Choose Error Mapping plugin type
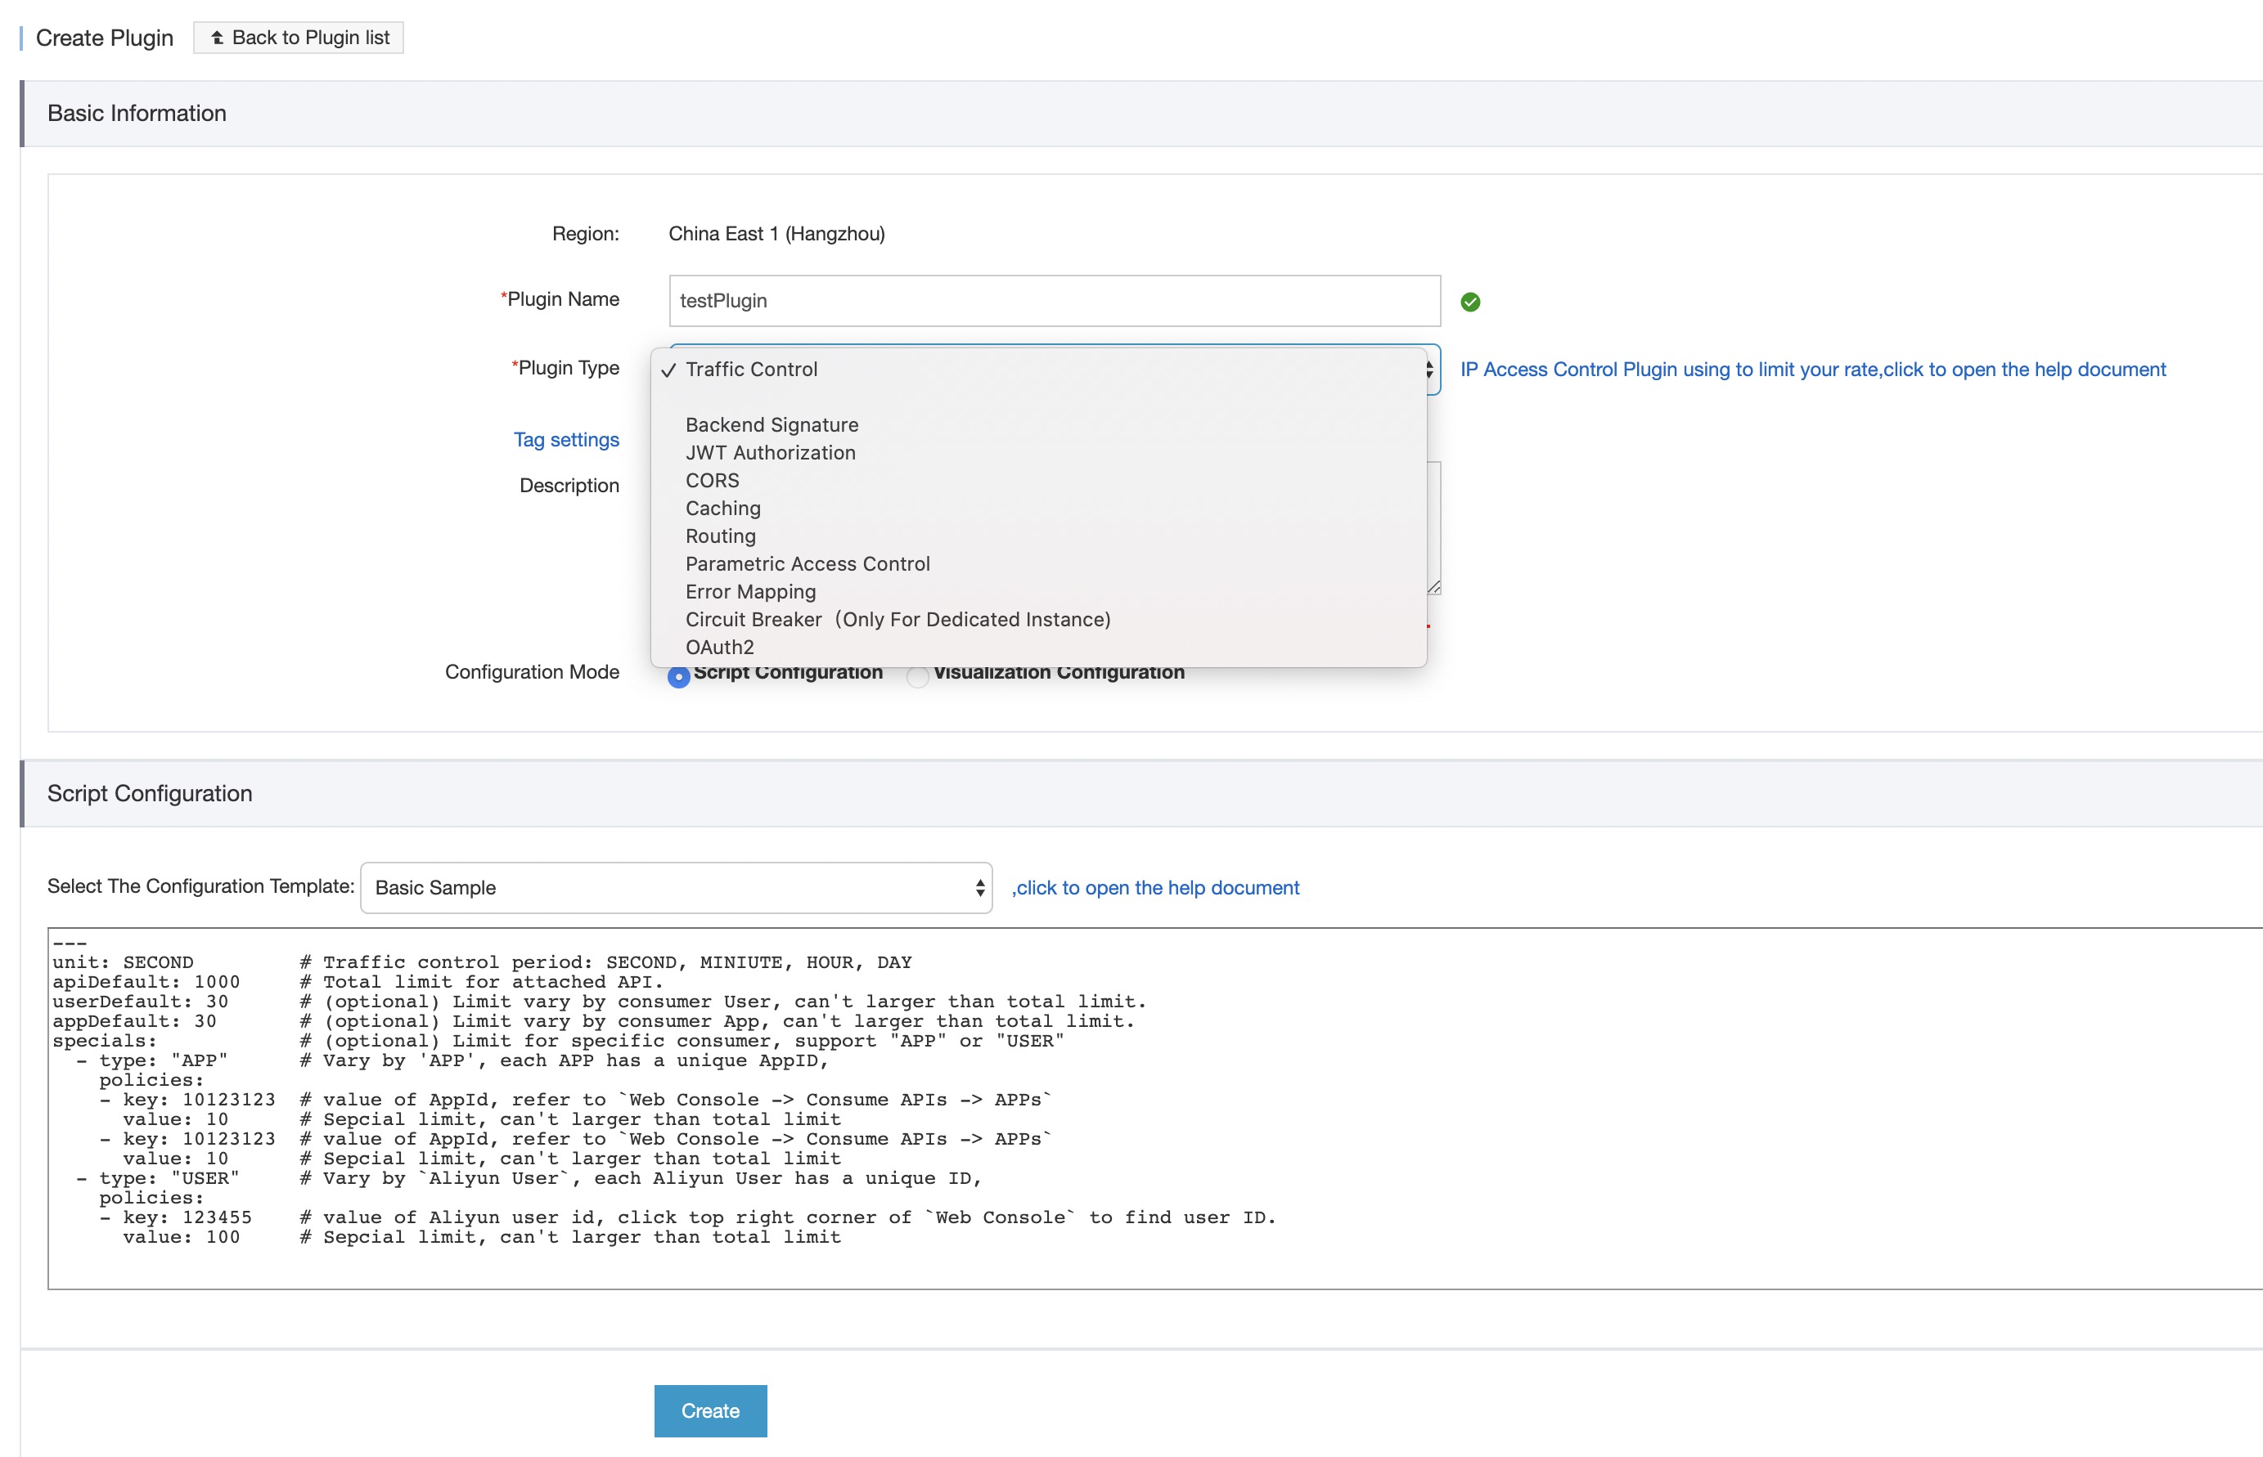Viewport: 2263px width, 1457px height. tap(749, 592)
